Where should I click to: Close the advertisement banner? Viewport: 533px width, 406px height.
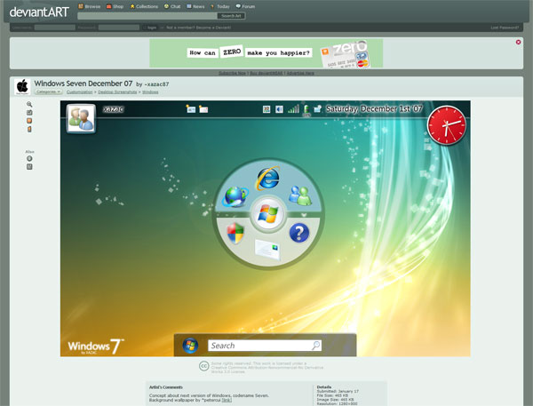(x=518, y=42)
